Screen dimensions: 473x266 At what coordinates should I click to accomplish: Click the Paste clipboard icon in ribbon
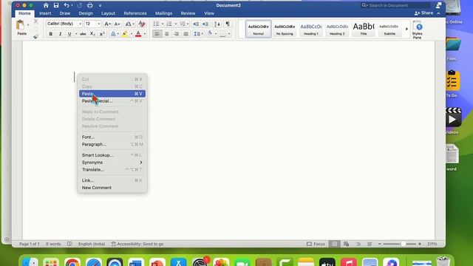[x=20, y=25]
